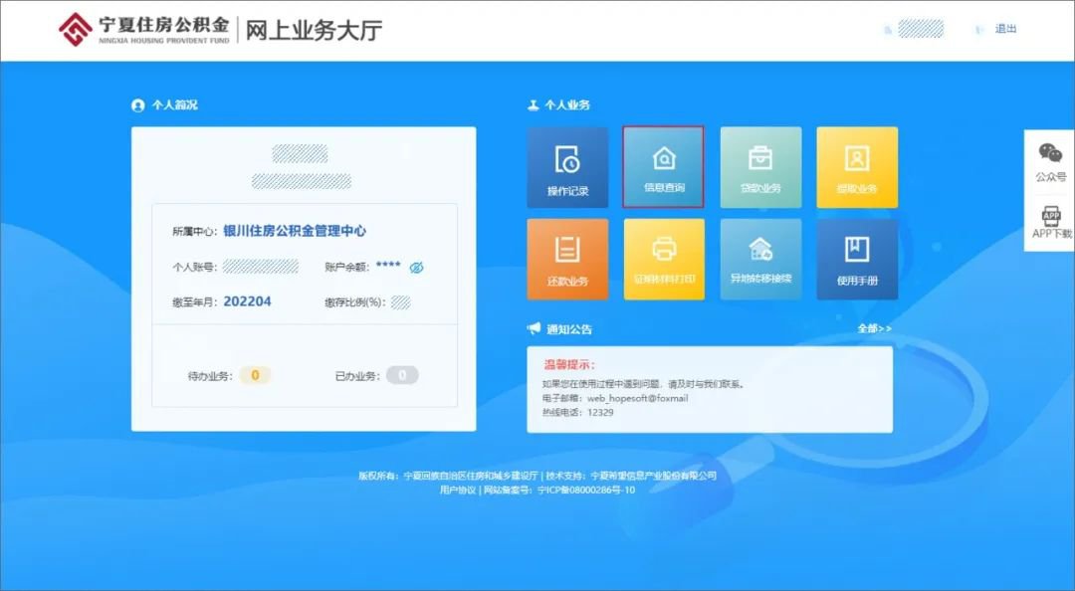Click the 还款业务 tile
The height and width of the screenshot is (591, 1075).
click(567, 259)
